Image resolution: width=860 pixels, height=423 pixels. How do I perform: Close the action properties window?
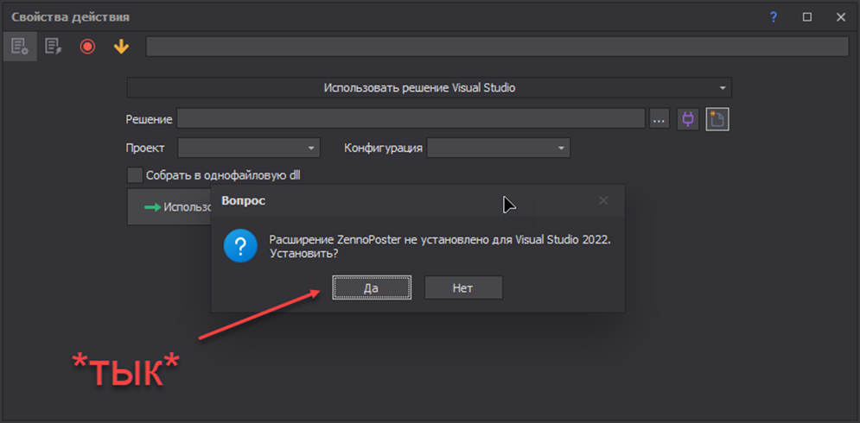point(841,17)
